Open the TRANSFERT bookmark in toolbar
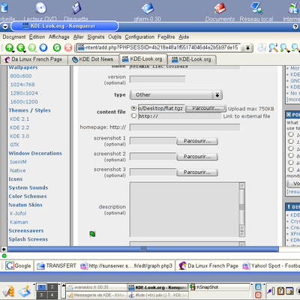The image size is (300, 300). [x=56, y=265]
